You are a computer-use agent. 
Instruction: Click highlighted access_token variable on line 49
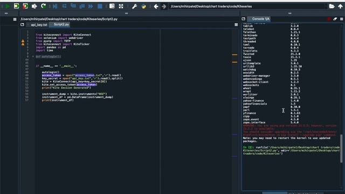[52, 75]
